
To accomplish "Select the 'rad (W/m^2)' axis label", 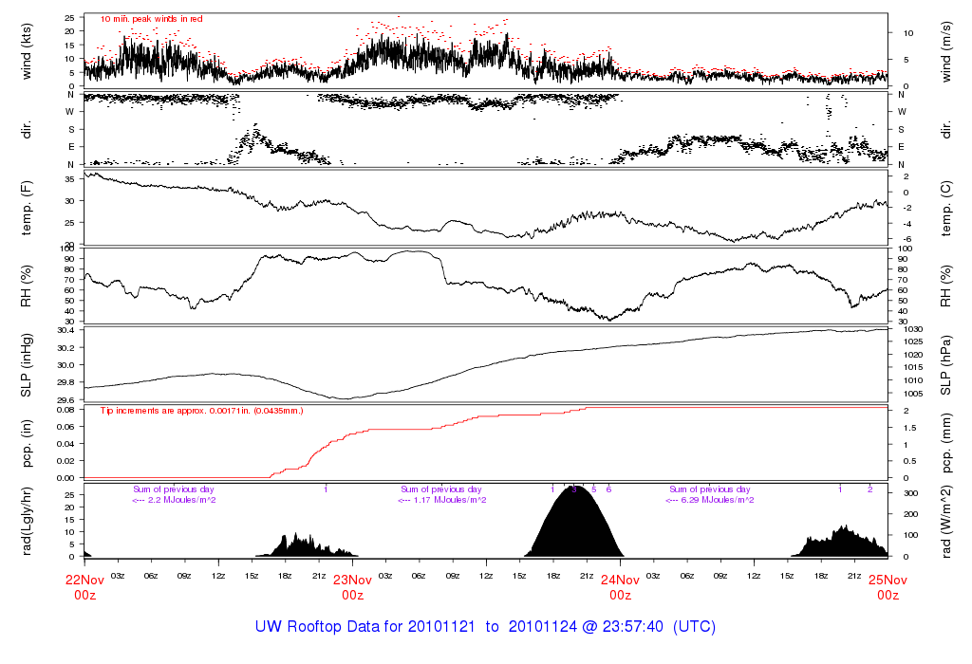I will [x=945, y=522].
